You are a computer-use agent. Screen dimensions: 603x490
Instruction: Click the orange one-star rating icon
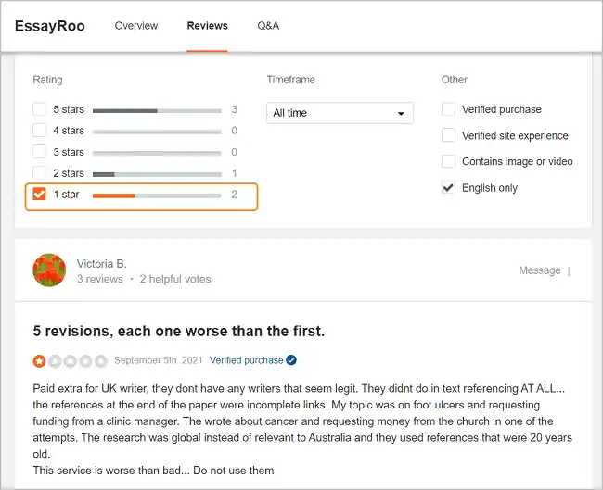coord(39,361)
